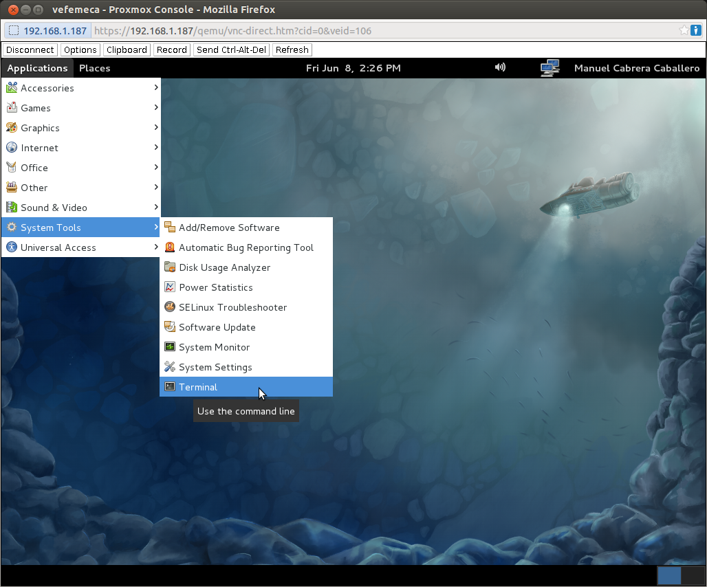This screenshot has height=587, width=707.
Task: Open the Automatic Bug Reporting Tool
Action: click(246, 247)
